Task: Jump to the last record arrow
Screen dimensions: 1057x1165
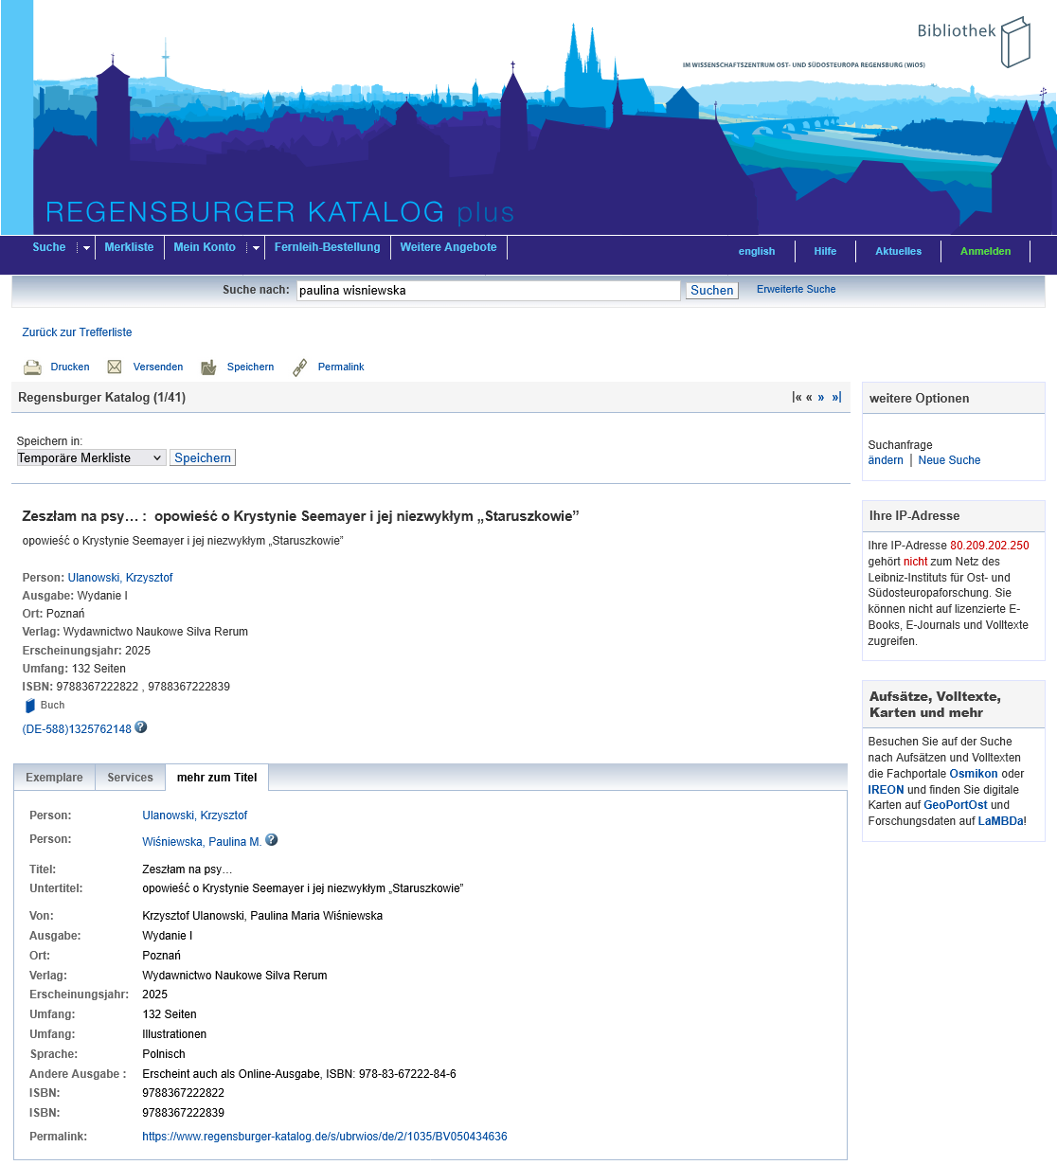Action: click(836, 398)
